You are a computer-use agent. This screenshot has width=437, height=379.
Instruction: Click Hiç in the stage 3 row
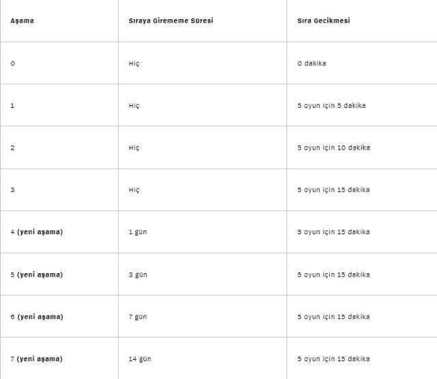tap(134, 190)
